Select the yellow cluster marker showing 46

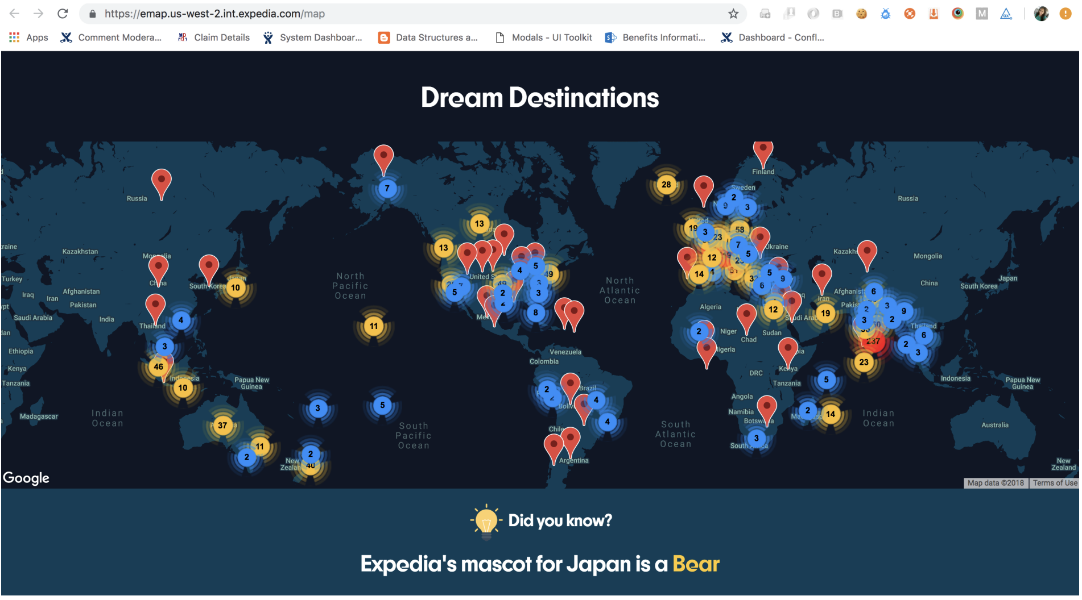(x=159, y=368)
